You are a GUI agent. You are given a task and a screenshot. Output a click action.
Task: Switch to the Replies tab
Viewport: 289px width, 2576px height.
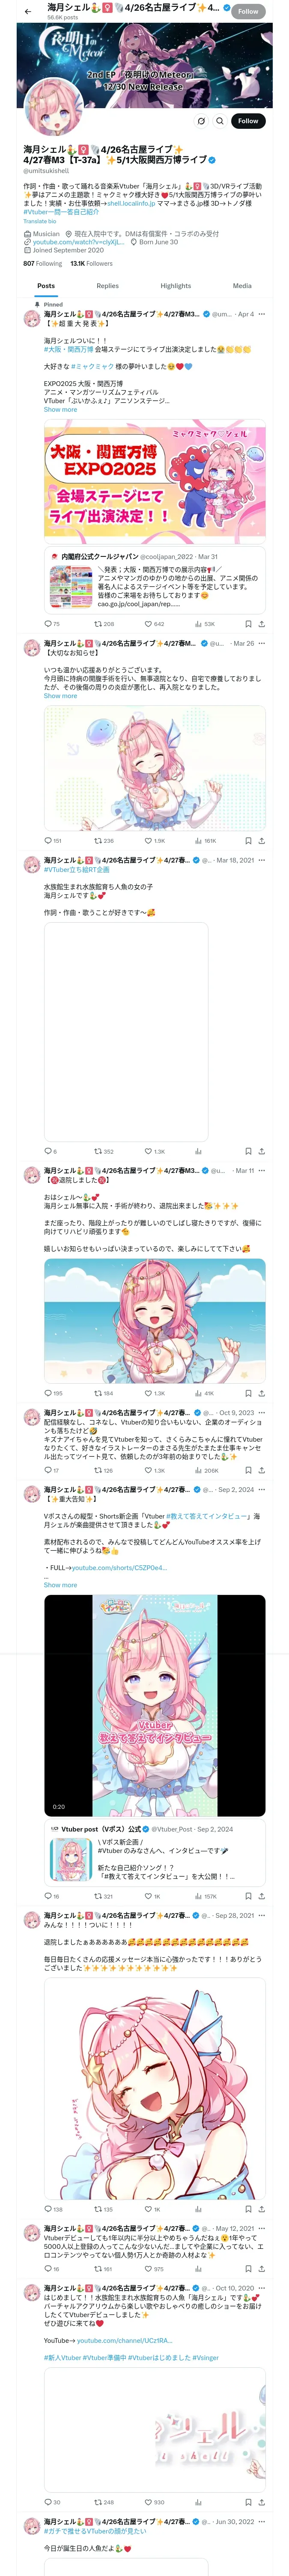107,286
